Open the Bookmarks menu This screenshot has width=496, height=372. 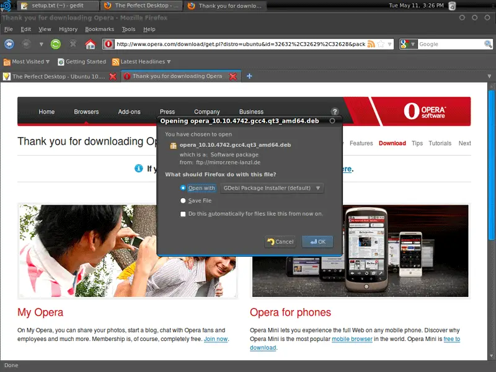click(x=100, y=29)
